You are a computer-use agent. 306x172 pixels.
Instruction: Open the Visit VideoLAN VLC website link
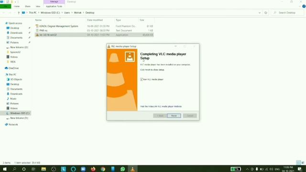[x=161, y=107]
